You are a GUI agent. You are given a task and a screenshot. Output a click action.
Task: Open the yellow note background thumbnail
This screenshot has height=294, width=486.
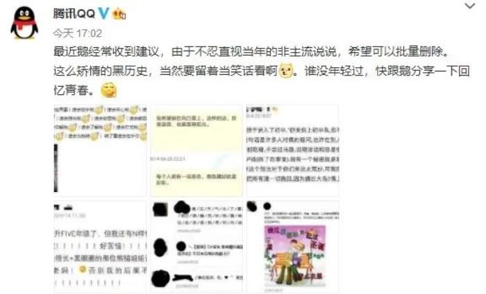(196, 150)
